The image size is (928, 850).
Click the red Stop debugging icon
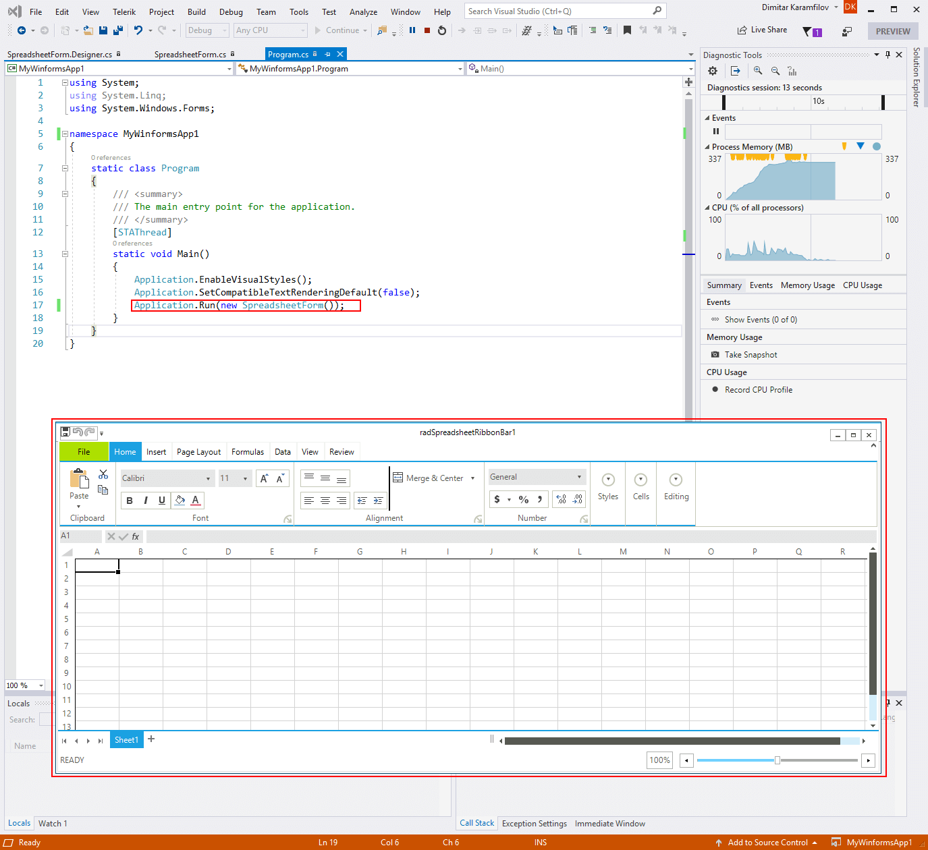point(427,30)
